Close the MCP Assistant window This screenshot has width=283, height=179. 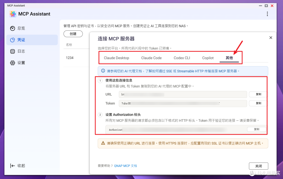[272, 6]
